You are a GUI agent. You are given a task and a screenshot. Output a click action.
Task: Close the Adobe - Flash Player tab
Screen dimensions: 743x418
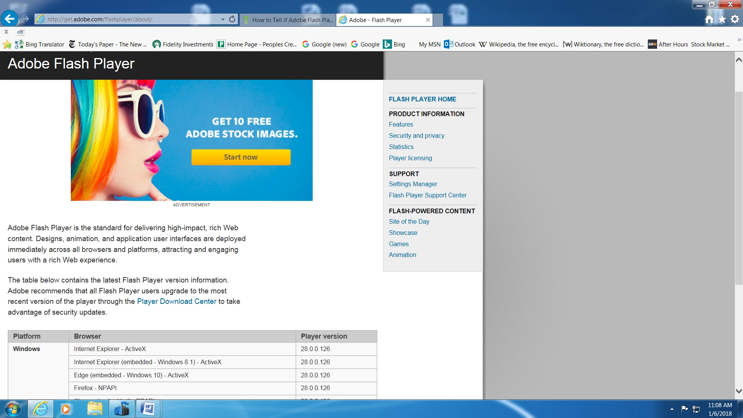[428, 20]
